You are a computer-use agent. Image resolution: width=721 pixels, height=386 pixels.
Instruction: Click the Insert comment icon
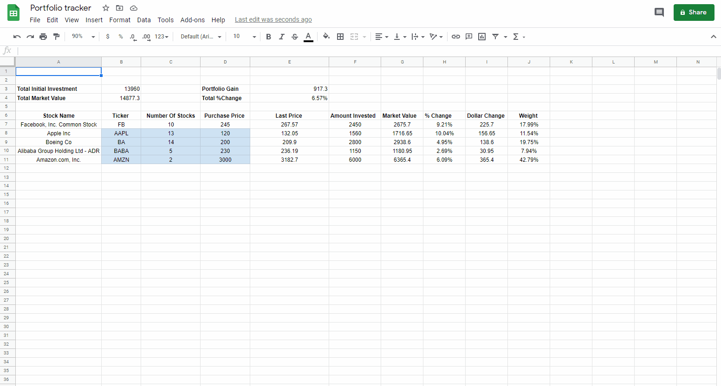pyautogui.click(x=469, y=37)
